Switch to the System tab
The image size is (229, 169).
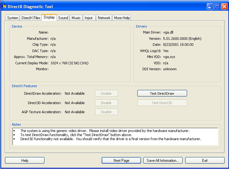coord(13,18)
